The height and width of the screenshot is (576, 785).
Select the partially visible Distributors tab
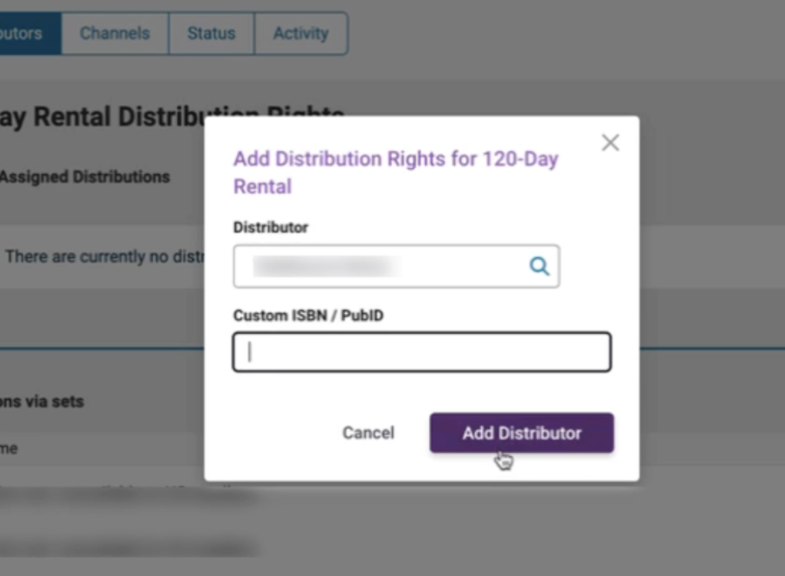coord(30,33)
